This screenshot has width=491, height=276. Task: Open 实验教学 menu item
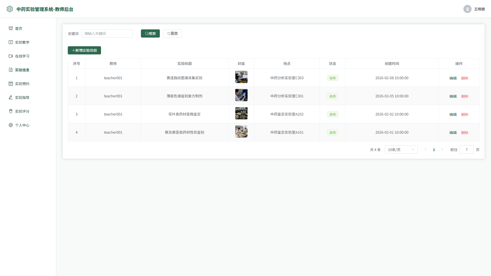[x=28, y=42]
